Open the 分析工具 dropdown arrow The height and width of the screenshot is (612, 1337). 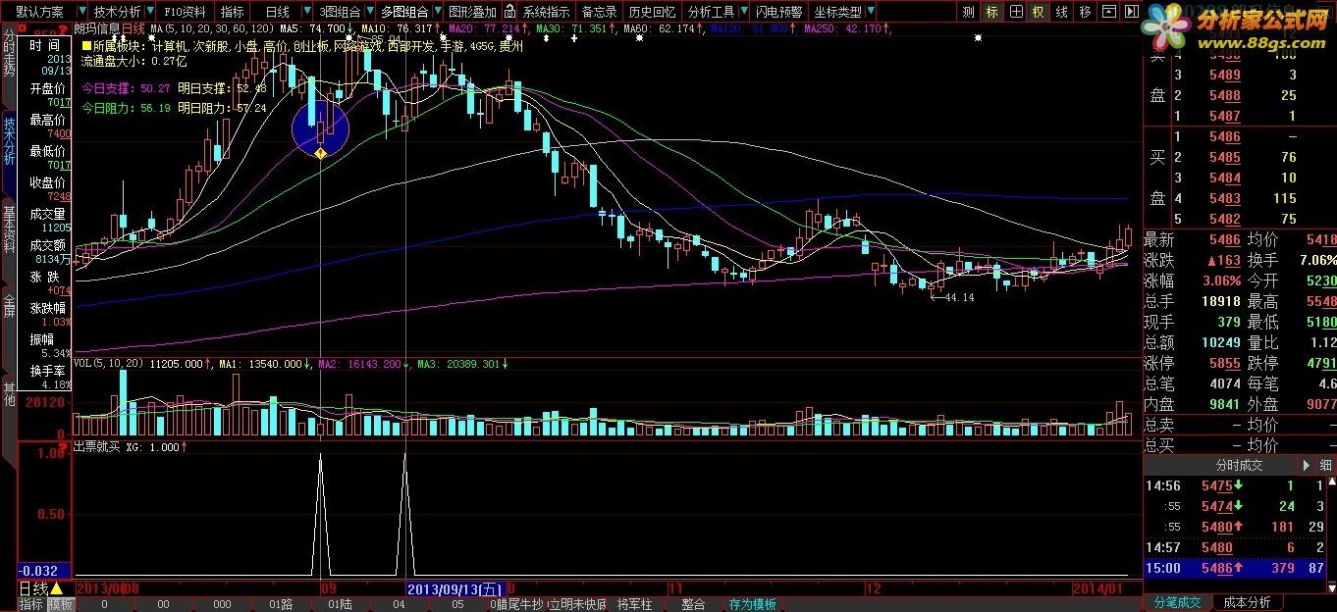[x=742, y=12]
